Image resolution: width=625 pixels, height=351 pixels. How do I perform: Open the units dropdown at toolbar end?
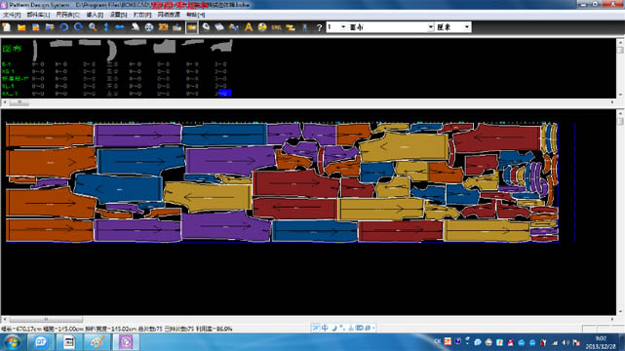(453, 27)
